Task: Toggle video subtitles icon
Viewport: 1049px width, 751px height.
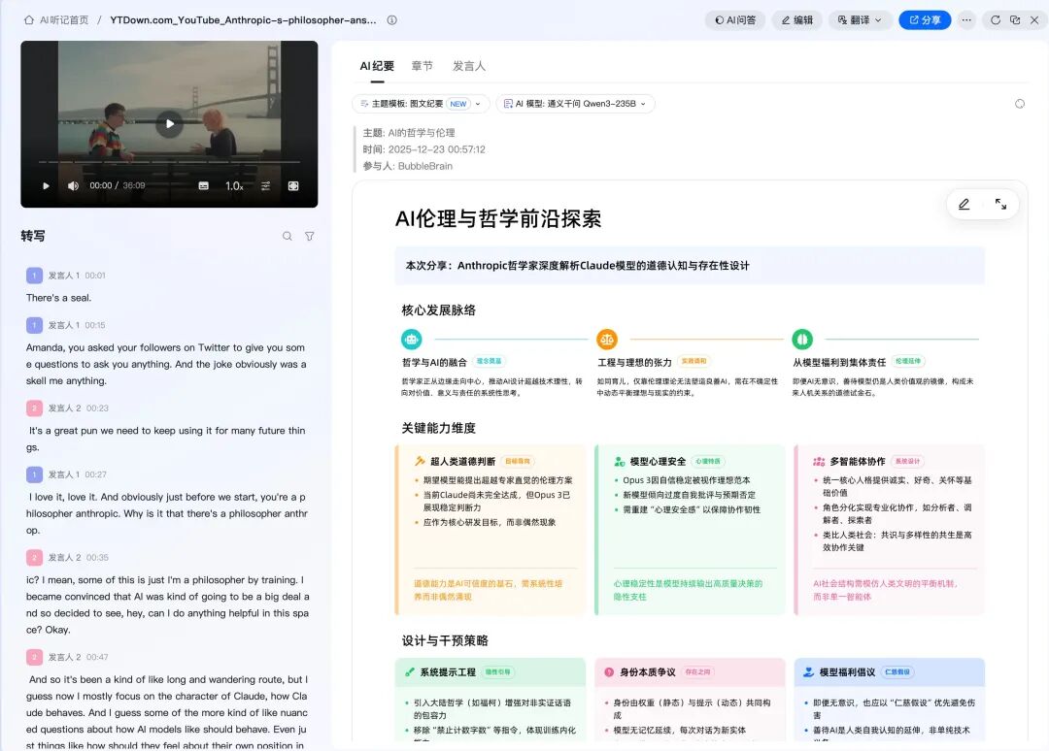Action: click(203, 185)
